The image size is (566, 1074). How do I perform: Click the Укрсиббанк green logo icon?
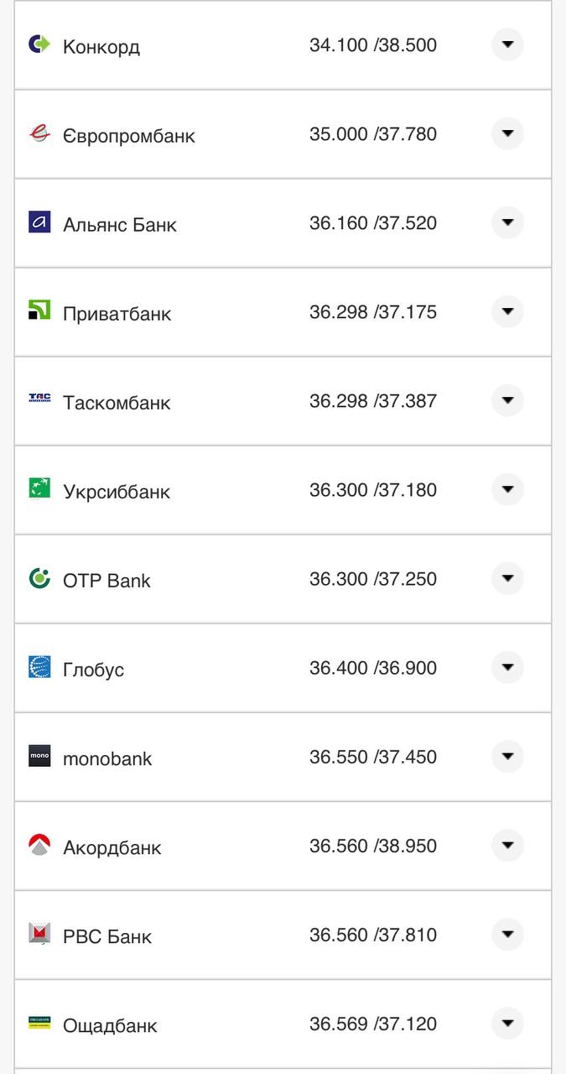tap(39, 488)
